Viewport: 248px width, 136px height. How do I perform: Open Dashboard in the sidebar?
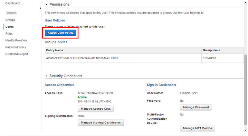pos(12,3)
